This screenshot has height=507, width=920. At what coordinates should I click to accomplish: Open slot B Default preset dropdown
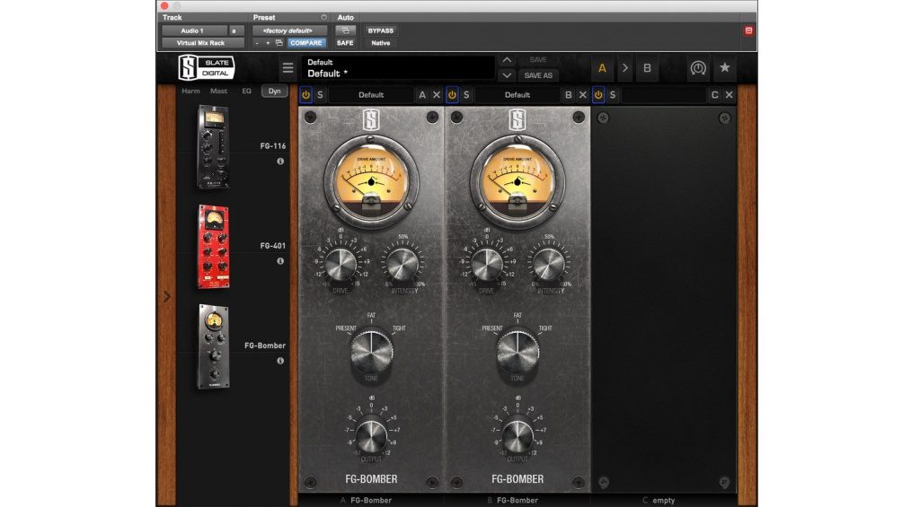coord(517,94)
